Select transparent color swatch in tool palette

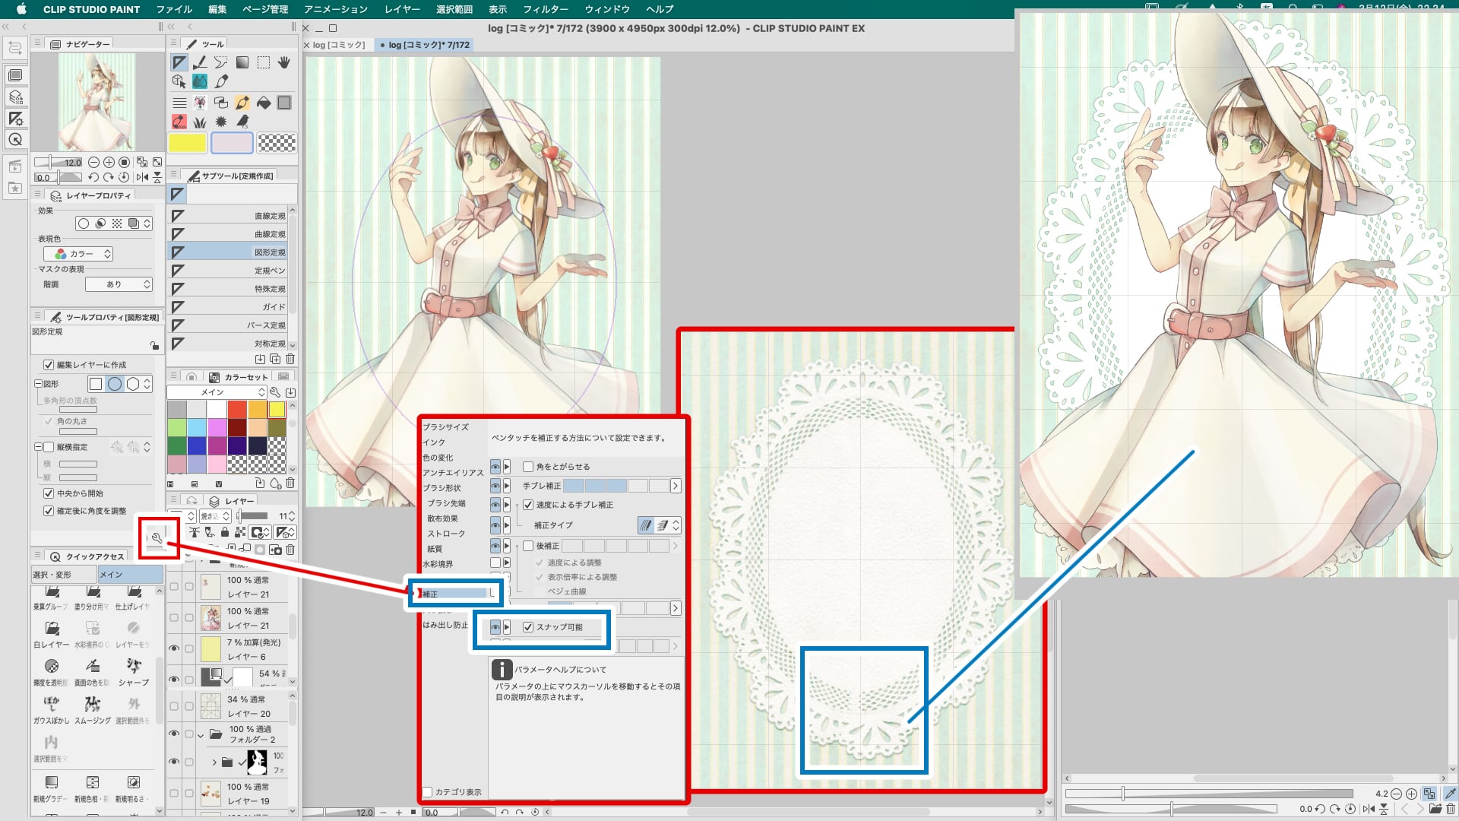277,143
